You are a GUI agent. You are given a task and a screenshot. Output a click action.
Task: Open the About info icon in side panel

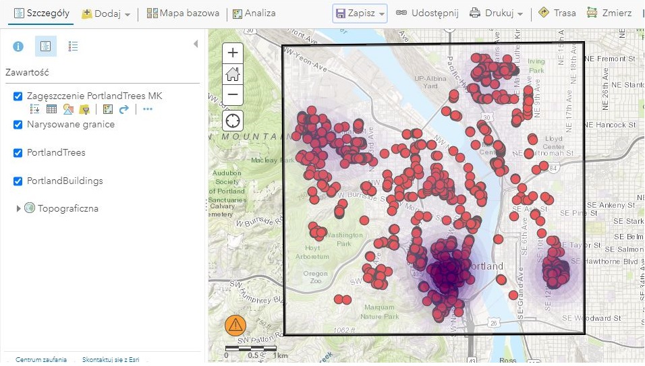coord(18,47)
